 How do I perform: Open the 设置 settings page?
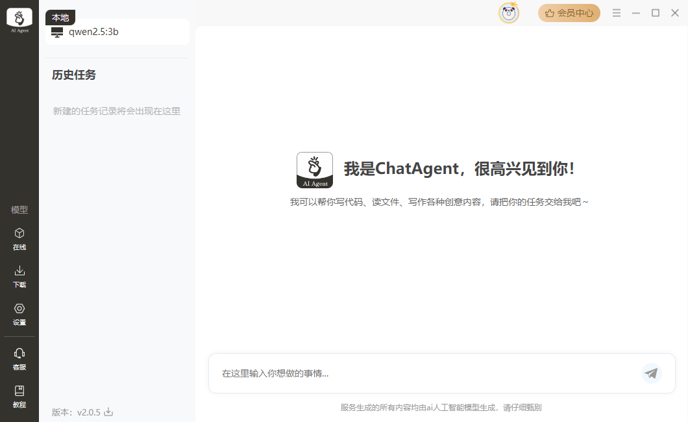coord(19,314)
